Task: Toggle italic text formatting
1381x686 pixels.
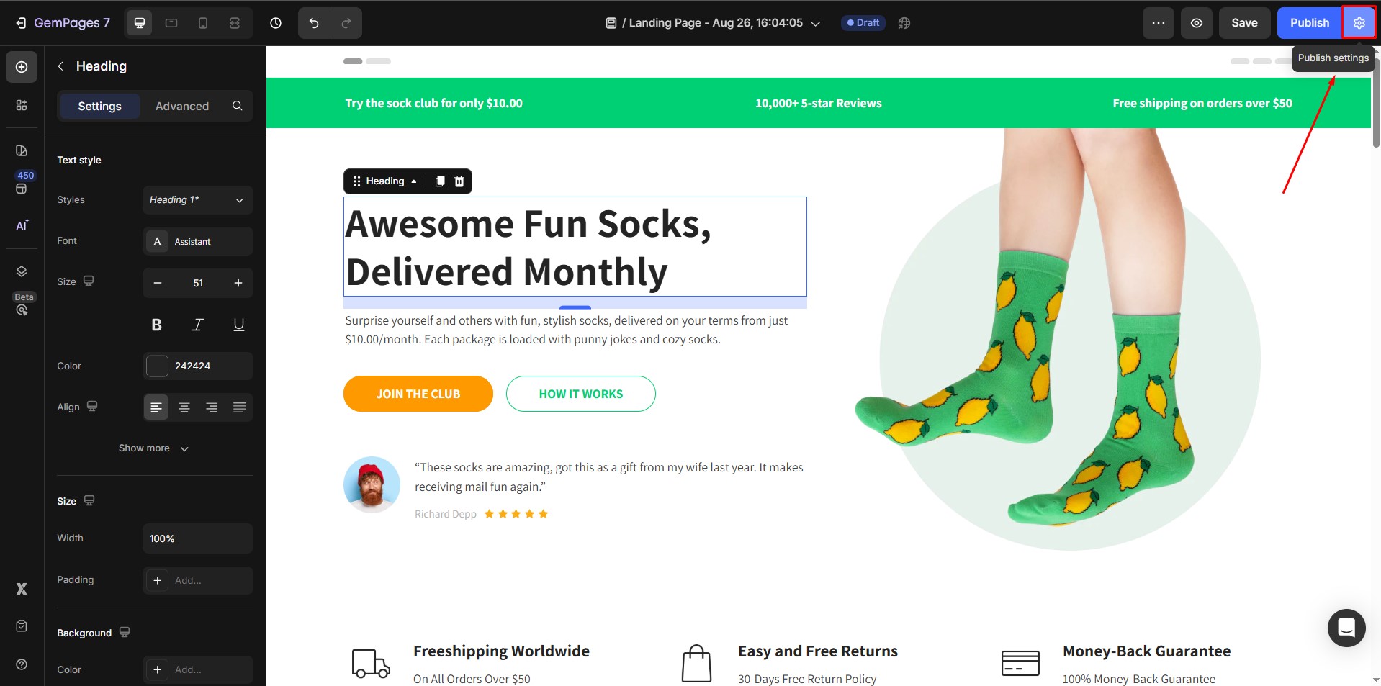Action: pyautogui.click(x=197, y=325)
